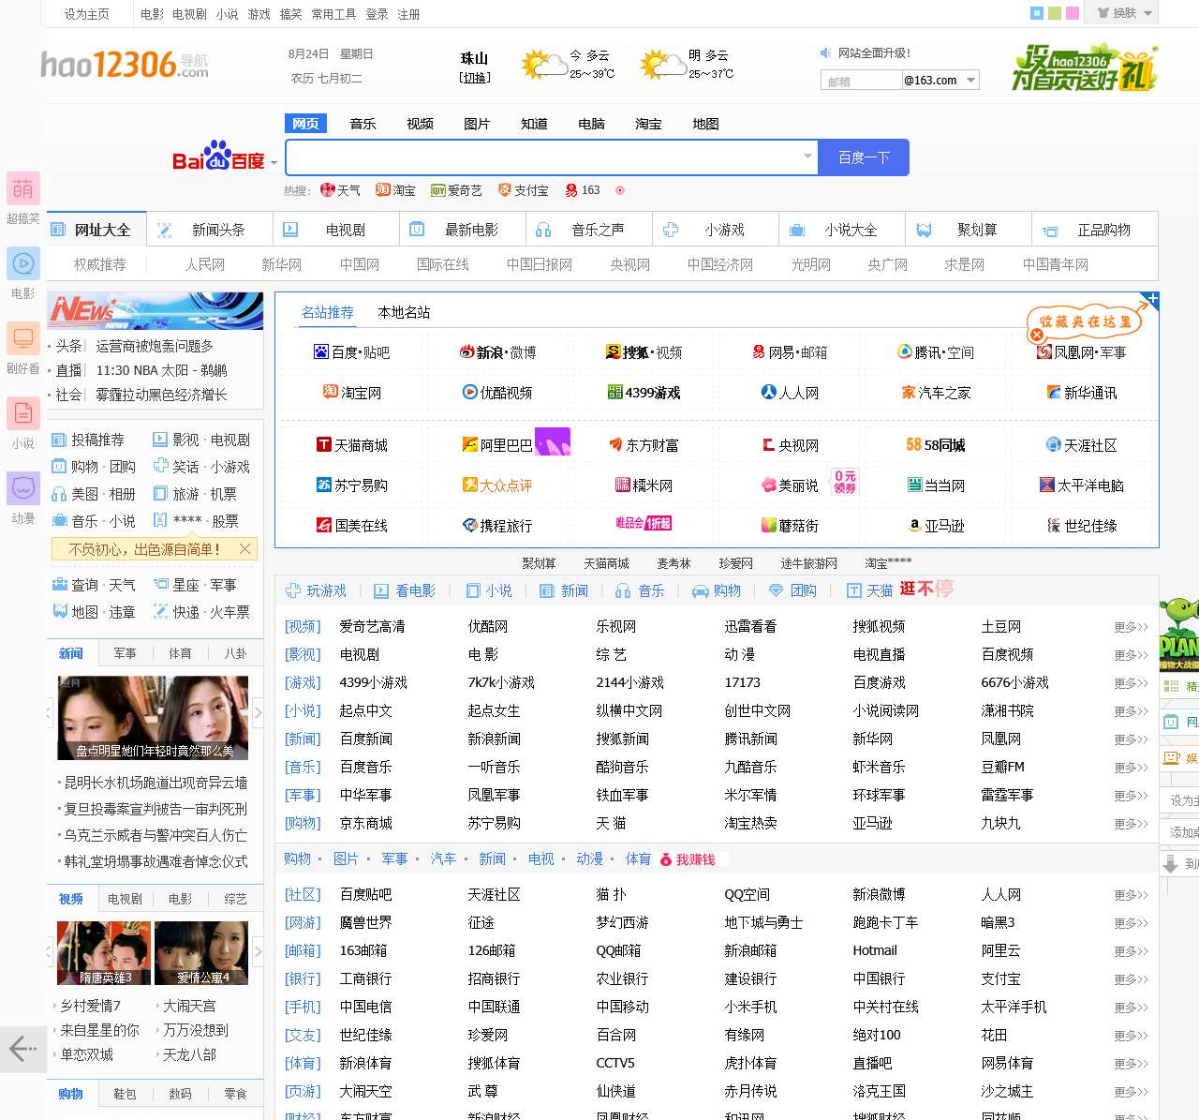Click the Baidu search input field

[x=543, y=157]
